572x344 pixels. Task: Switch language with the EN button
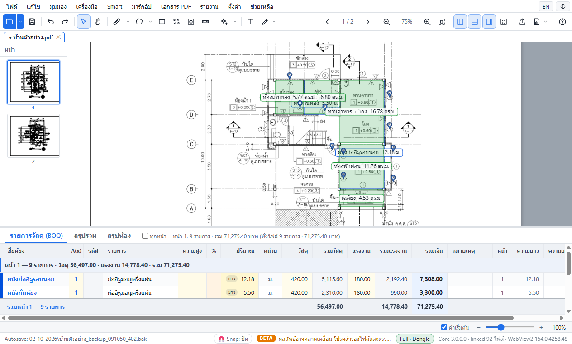tap(546, 6)
